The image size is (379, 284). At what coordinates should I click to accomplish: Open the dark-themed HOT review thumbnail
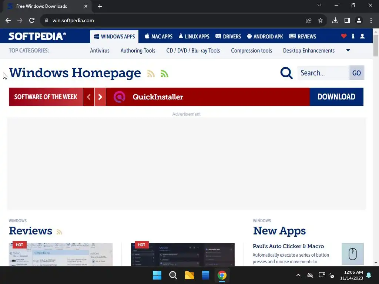click(x=183, y=254)
